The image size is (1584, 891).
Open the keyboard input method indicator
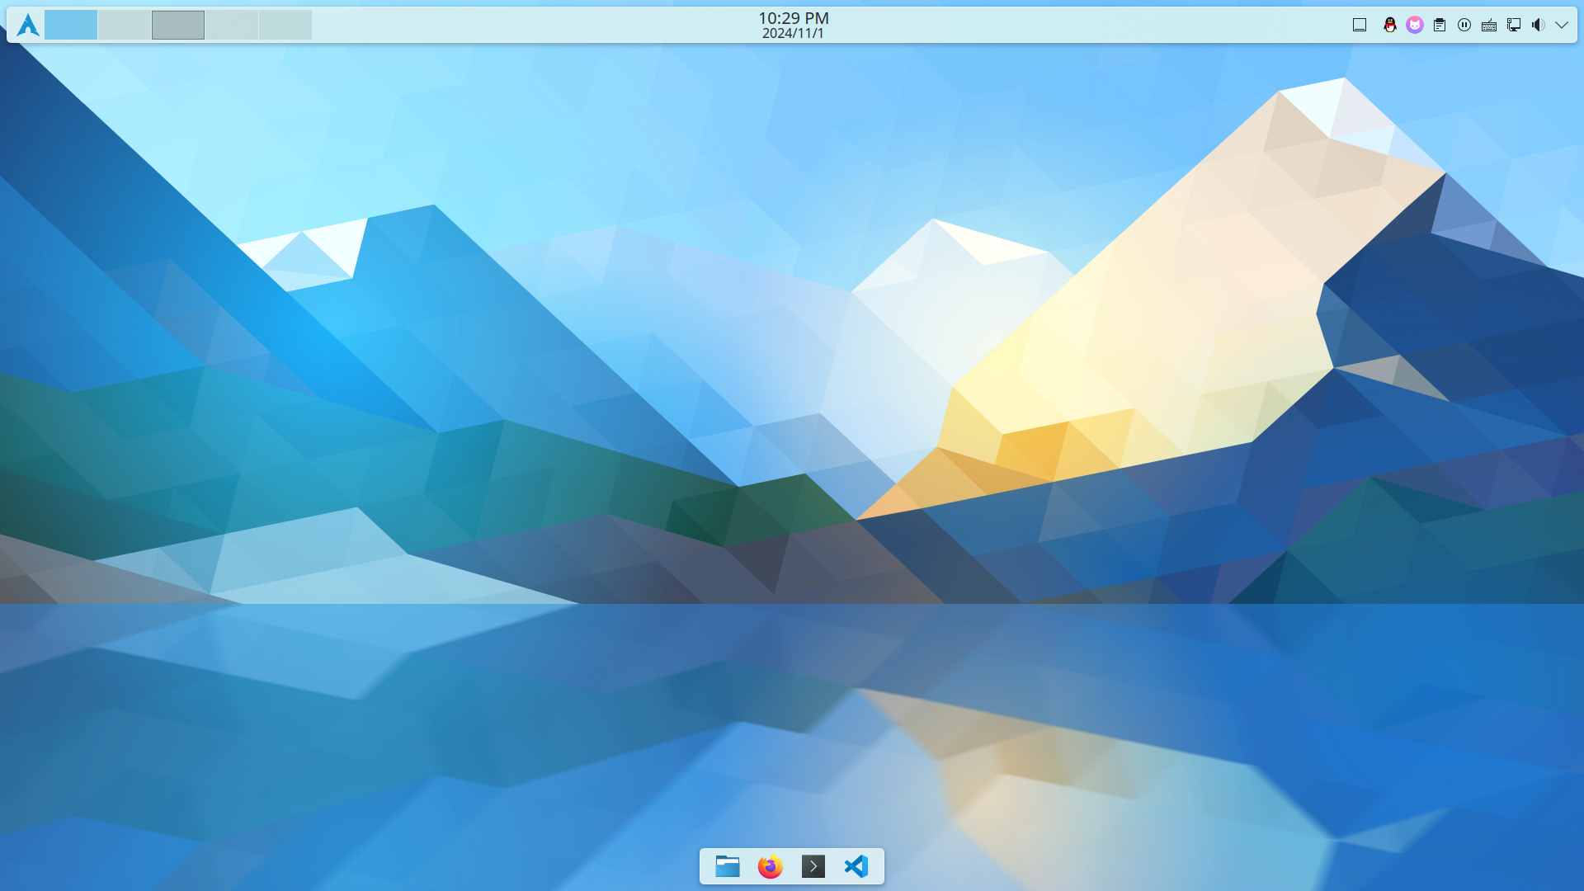coord(1489,25)
